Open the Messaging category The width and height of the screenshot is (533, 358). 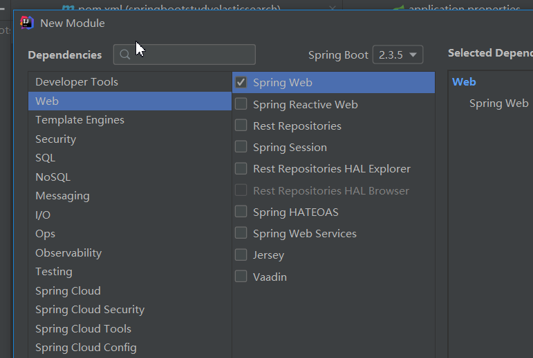[130, 196]
